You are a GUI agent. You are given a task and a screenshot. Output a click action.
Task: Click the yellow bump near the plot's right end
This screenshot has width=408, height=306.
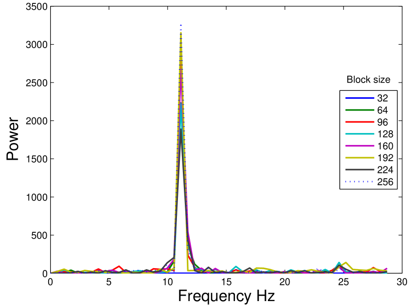coord(346,263)
